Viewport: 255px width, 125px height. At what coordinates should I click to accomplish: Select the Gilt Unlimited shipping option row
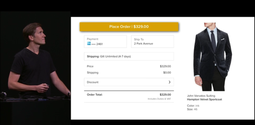(129, 56)
